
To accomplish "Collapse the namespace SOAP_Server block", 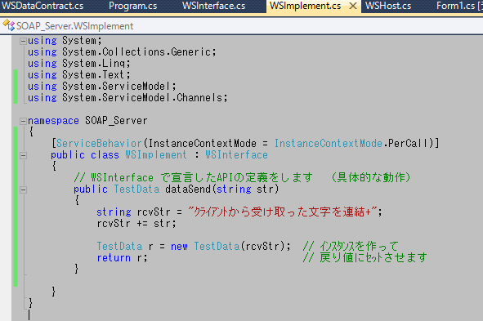I will (23, 121).
